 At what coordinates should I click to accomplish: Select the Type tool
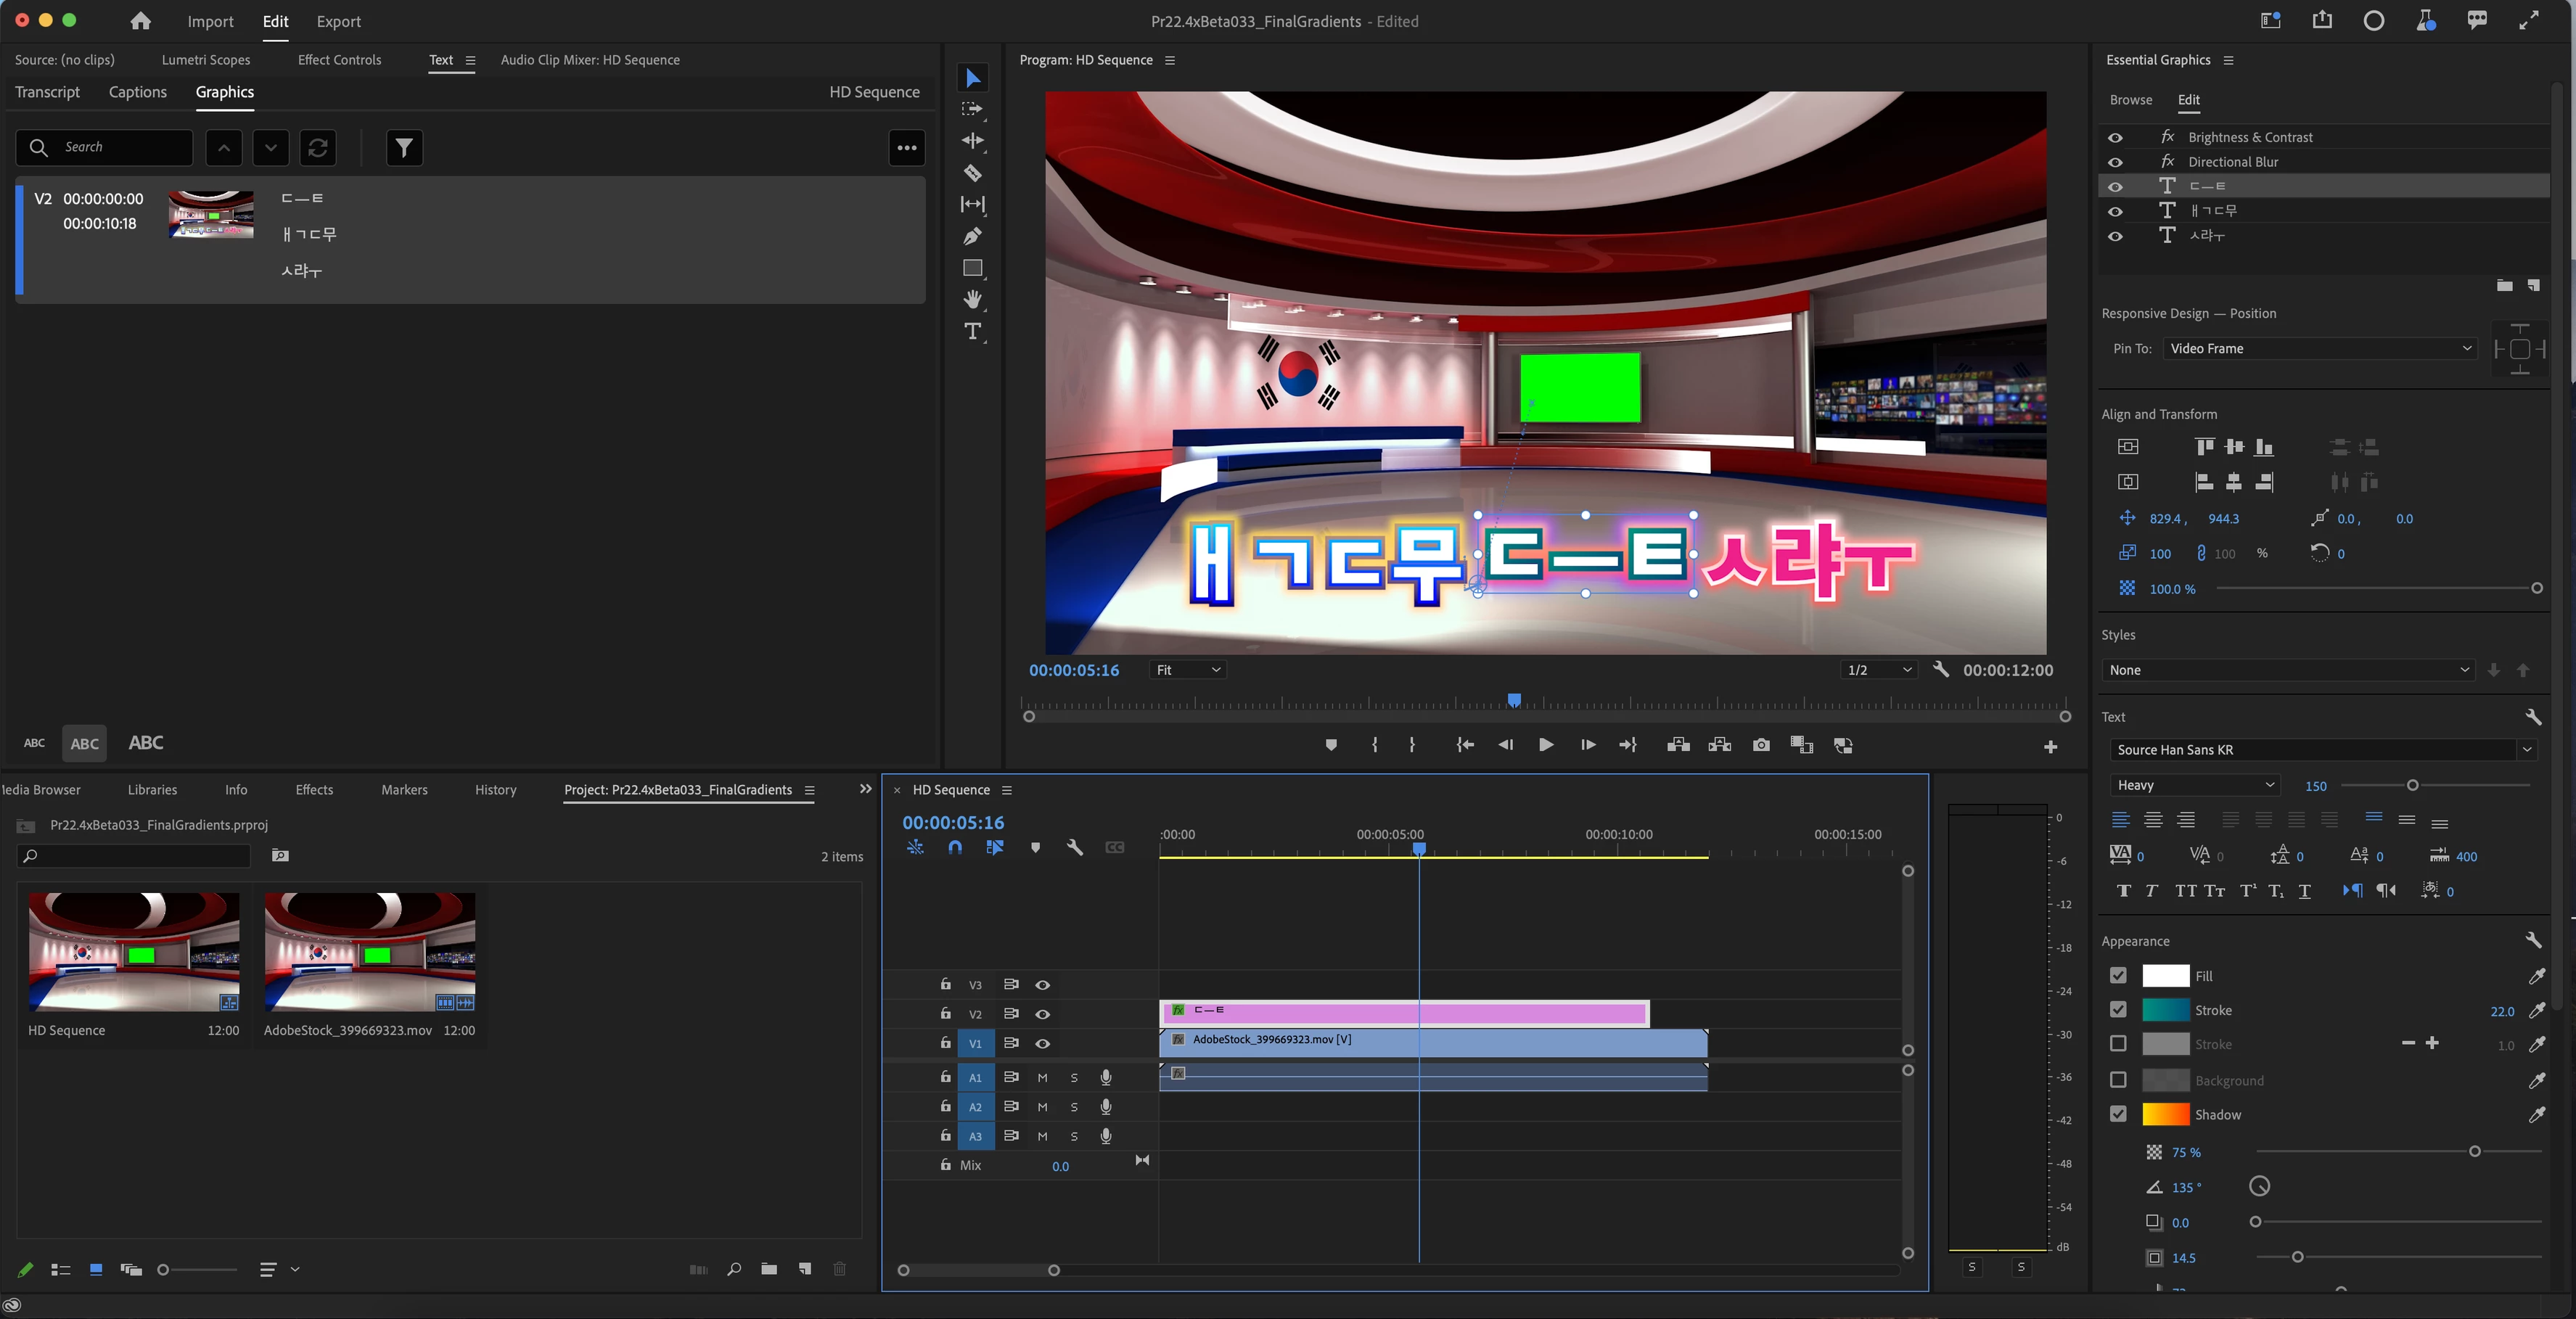tap(972, 331)
